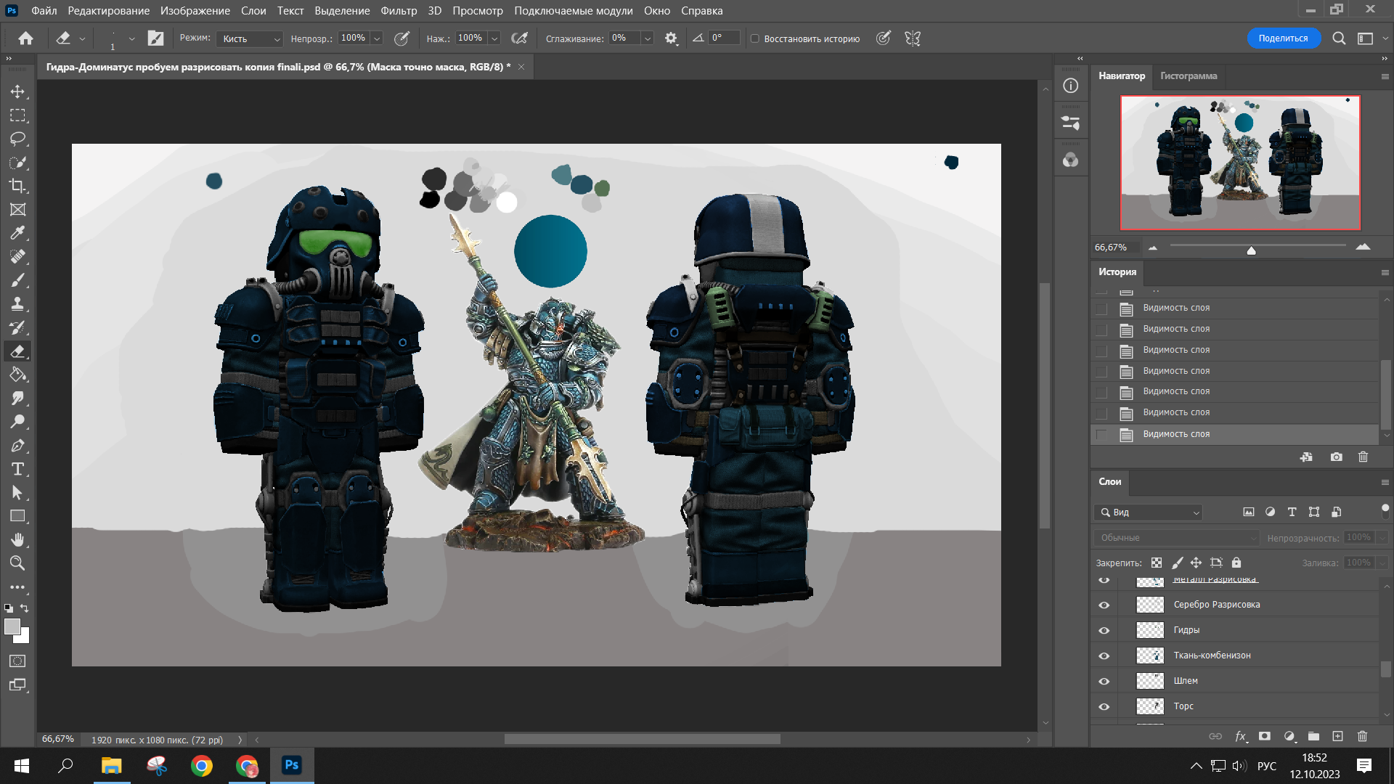The width and height of the screenshot is (1394, 784).
Task: Create new snapshot camera icon
Action: [1336, 457]
